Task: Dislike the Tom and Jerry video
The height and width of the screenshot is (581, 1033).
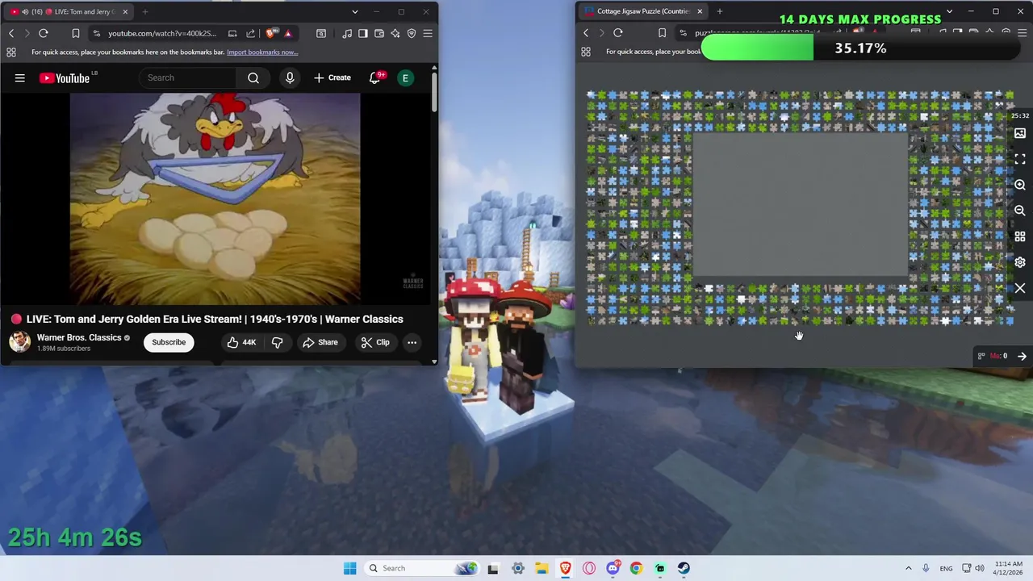Action: click(x=277, y=342)
